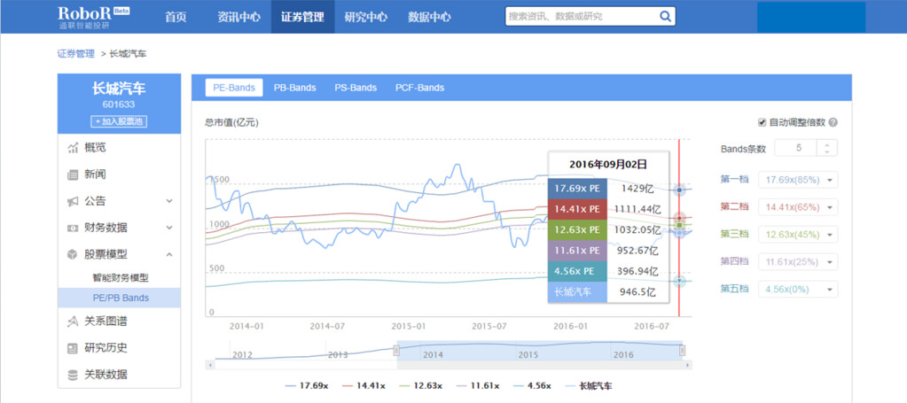Viewport: 907px width, 403px height.
Task: Switch to the PS-Bands tab
Action: click(x=356, y=88)
